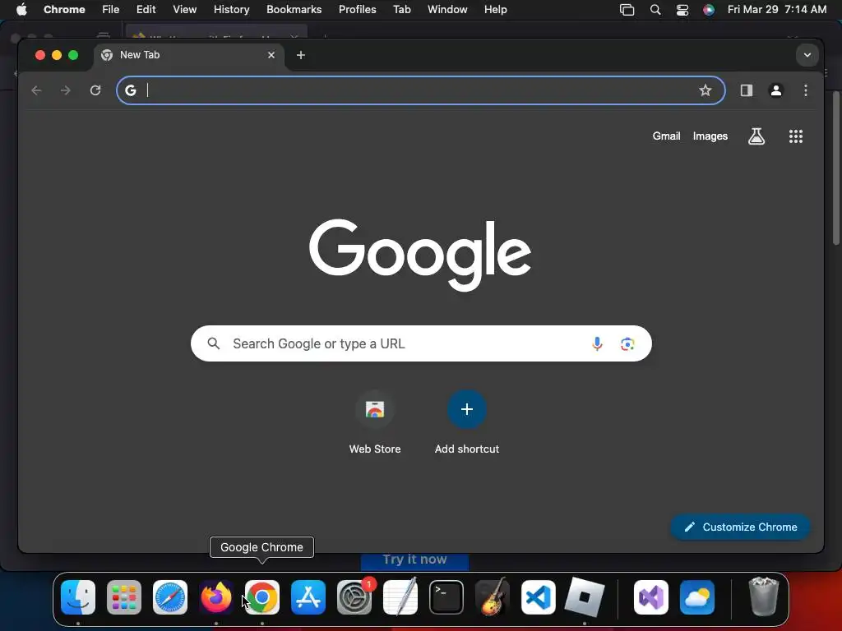Open Stage Manager icon in menu bar
The image size is (842, 631).
[627, 10]
